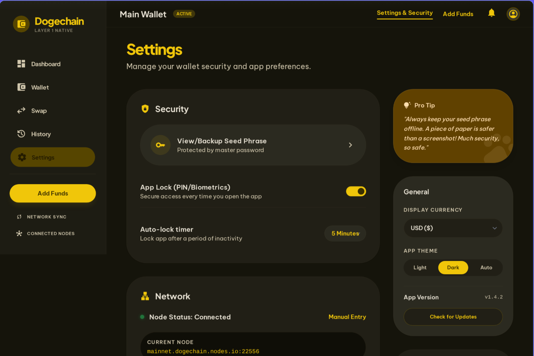Open notifications bell icon

click(491, 13)
